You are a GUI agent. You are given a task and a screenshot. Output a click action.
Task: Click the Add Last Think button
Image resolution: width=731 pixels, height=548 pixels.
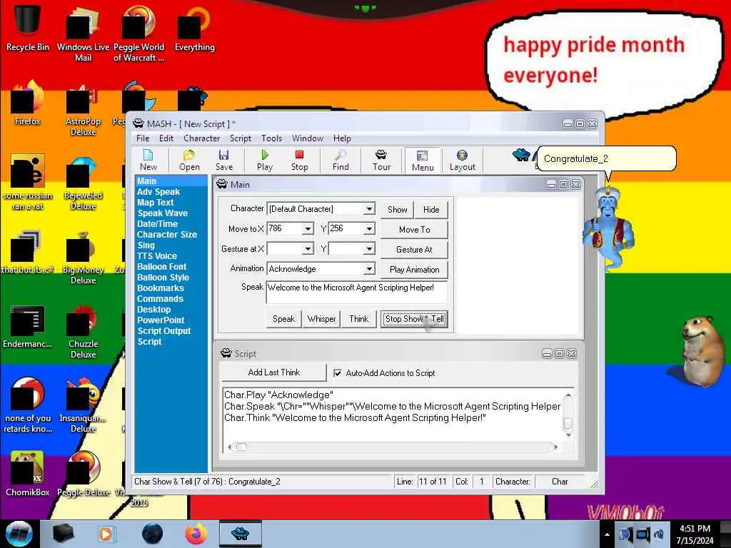(x=274, y=372)
